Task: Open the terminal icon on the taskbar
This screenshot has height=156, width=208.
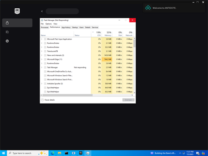Action: point(67,153)
